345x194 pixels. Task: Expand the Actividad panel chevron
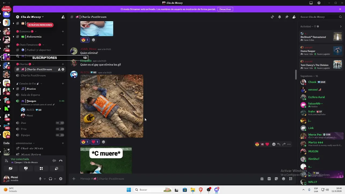pyautogui.click(x=341, y=26)
